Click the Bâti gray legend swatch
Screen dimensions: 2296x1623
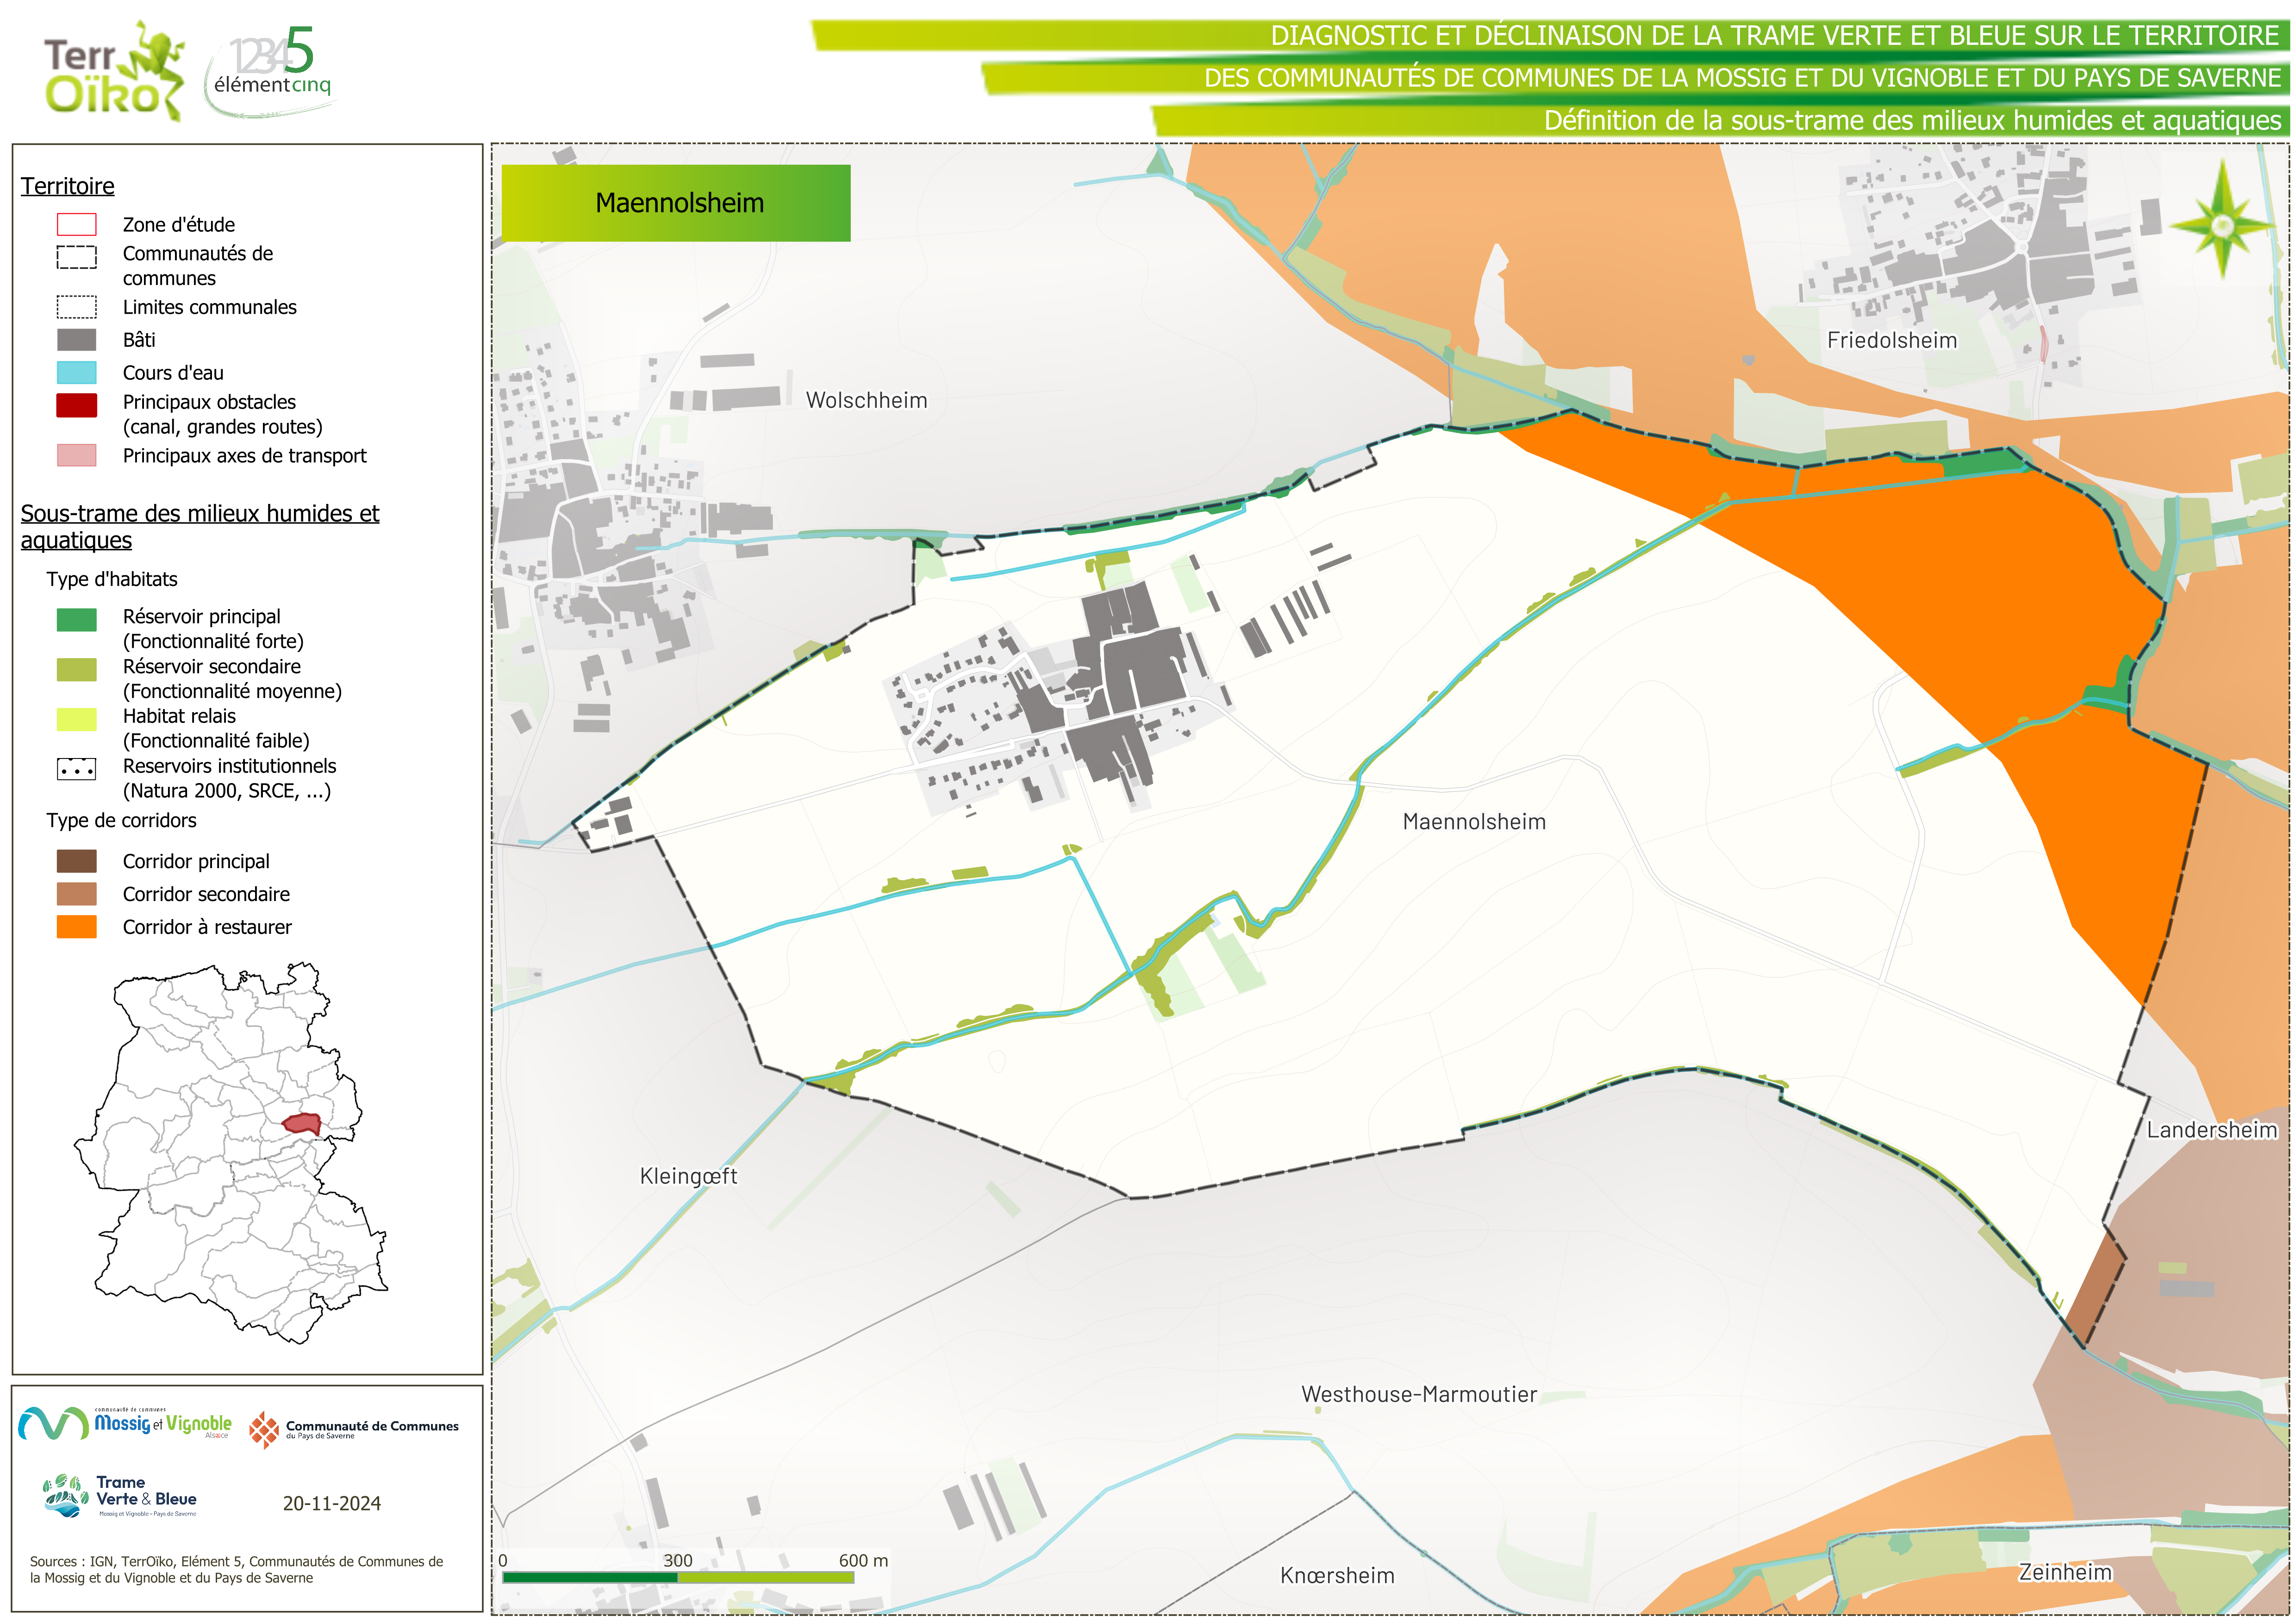tap(77, 340)
